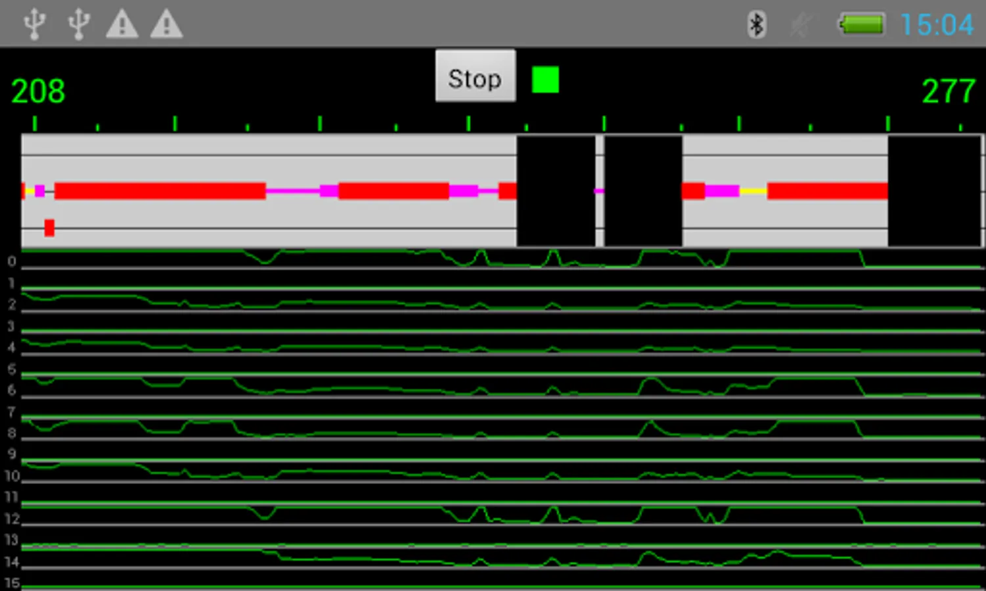Tap the Bluetooth status icon

[x=757, y=25]
